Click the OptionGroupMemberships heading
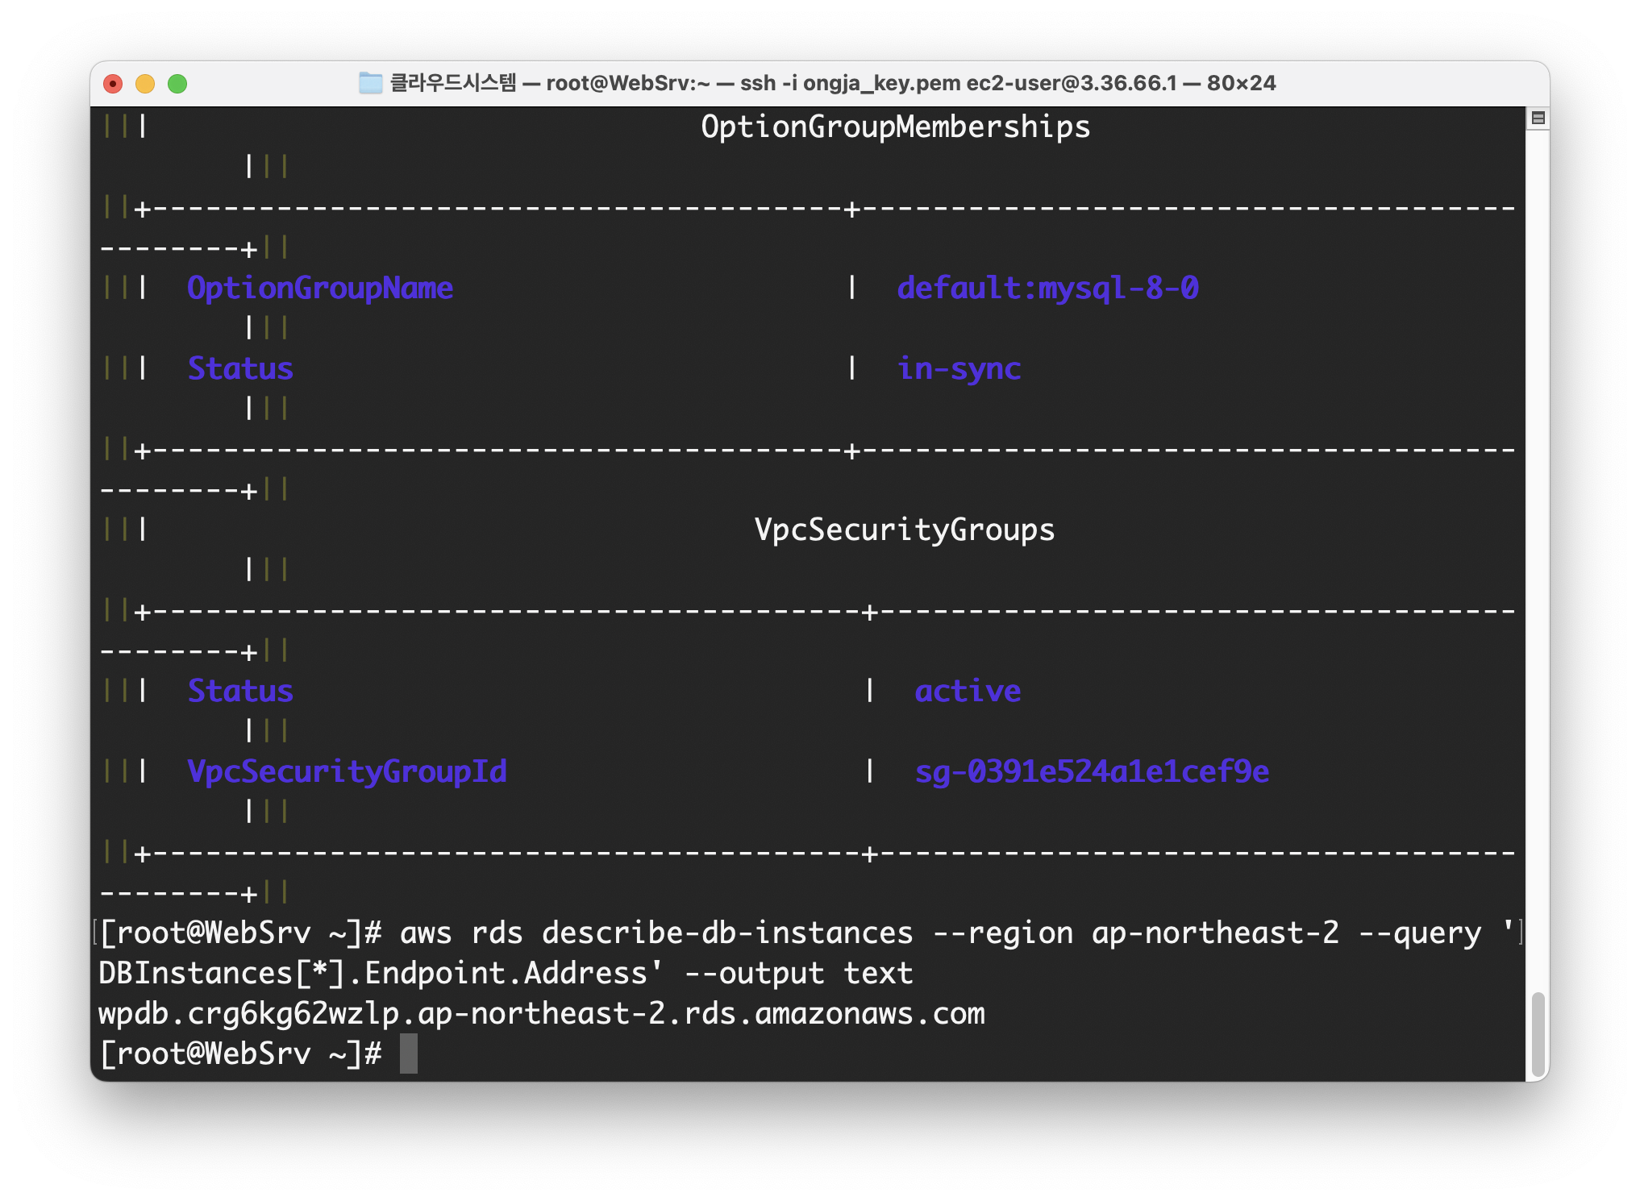 895,127
